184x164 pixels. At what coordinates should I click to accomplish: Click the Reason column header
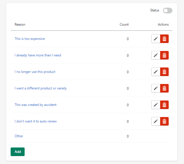tap(20, 24)
